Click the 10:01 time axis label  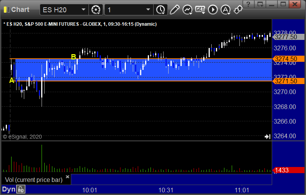pyautogui.click(x=90, y=190)
